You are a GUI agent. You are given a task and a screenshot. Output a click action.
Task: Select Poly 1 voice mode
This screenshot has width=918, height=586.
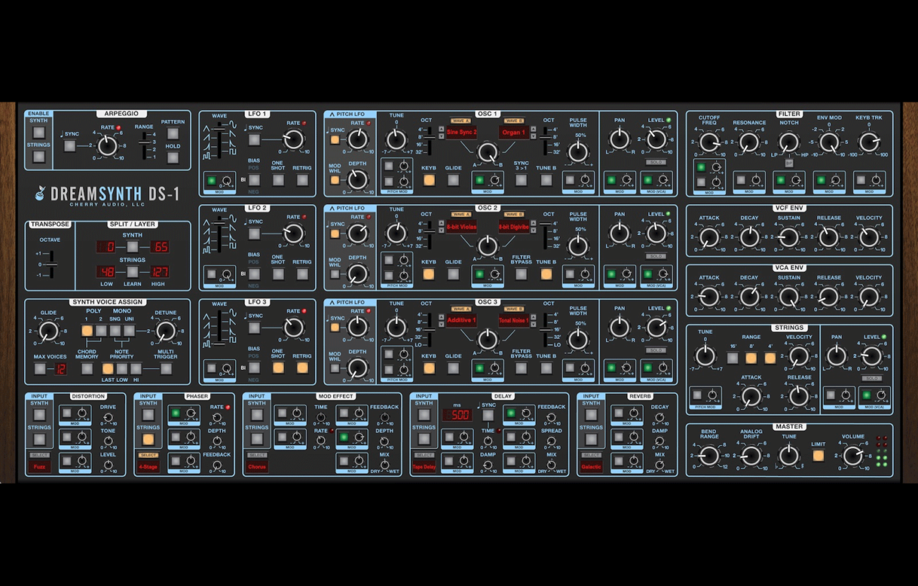pos(87,330)
